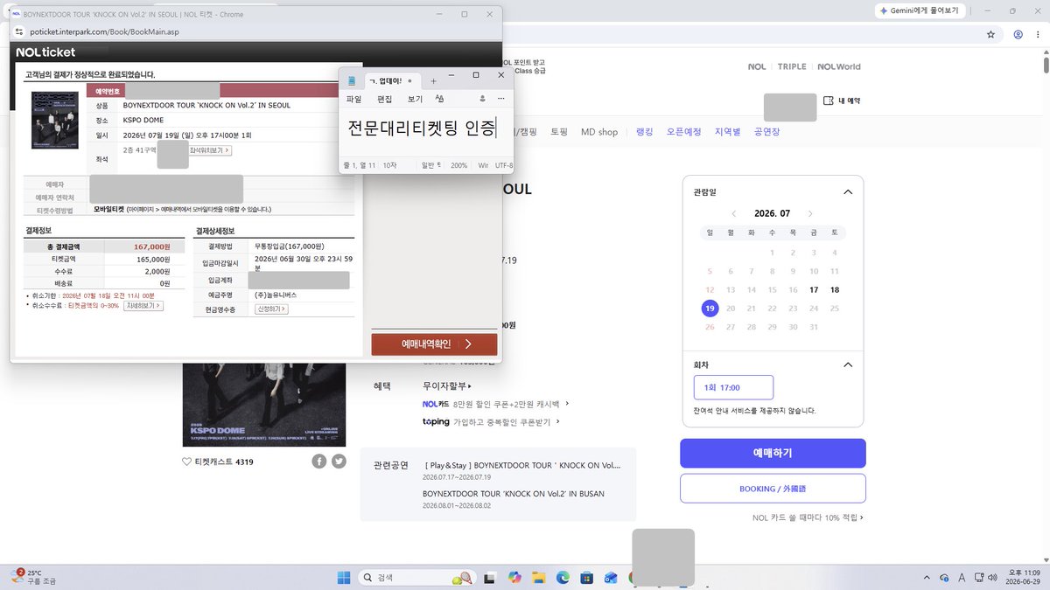Open Notepad's 보기 menu
1050x590 pixels.
(x=415, y=99)
